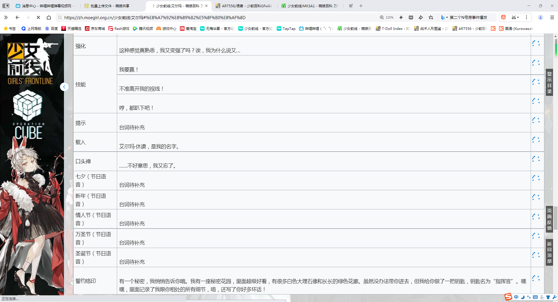Screen dimensions: 558x302
Task: Open the 125% zoom level control
Action: [x=387, y=17]
